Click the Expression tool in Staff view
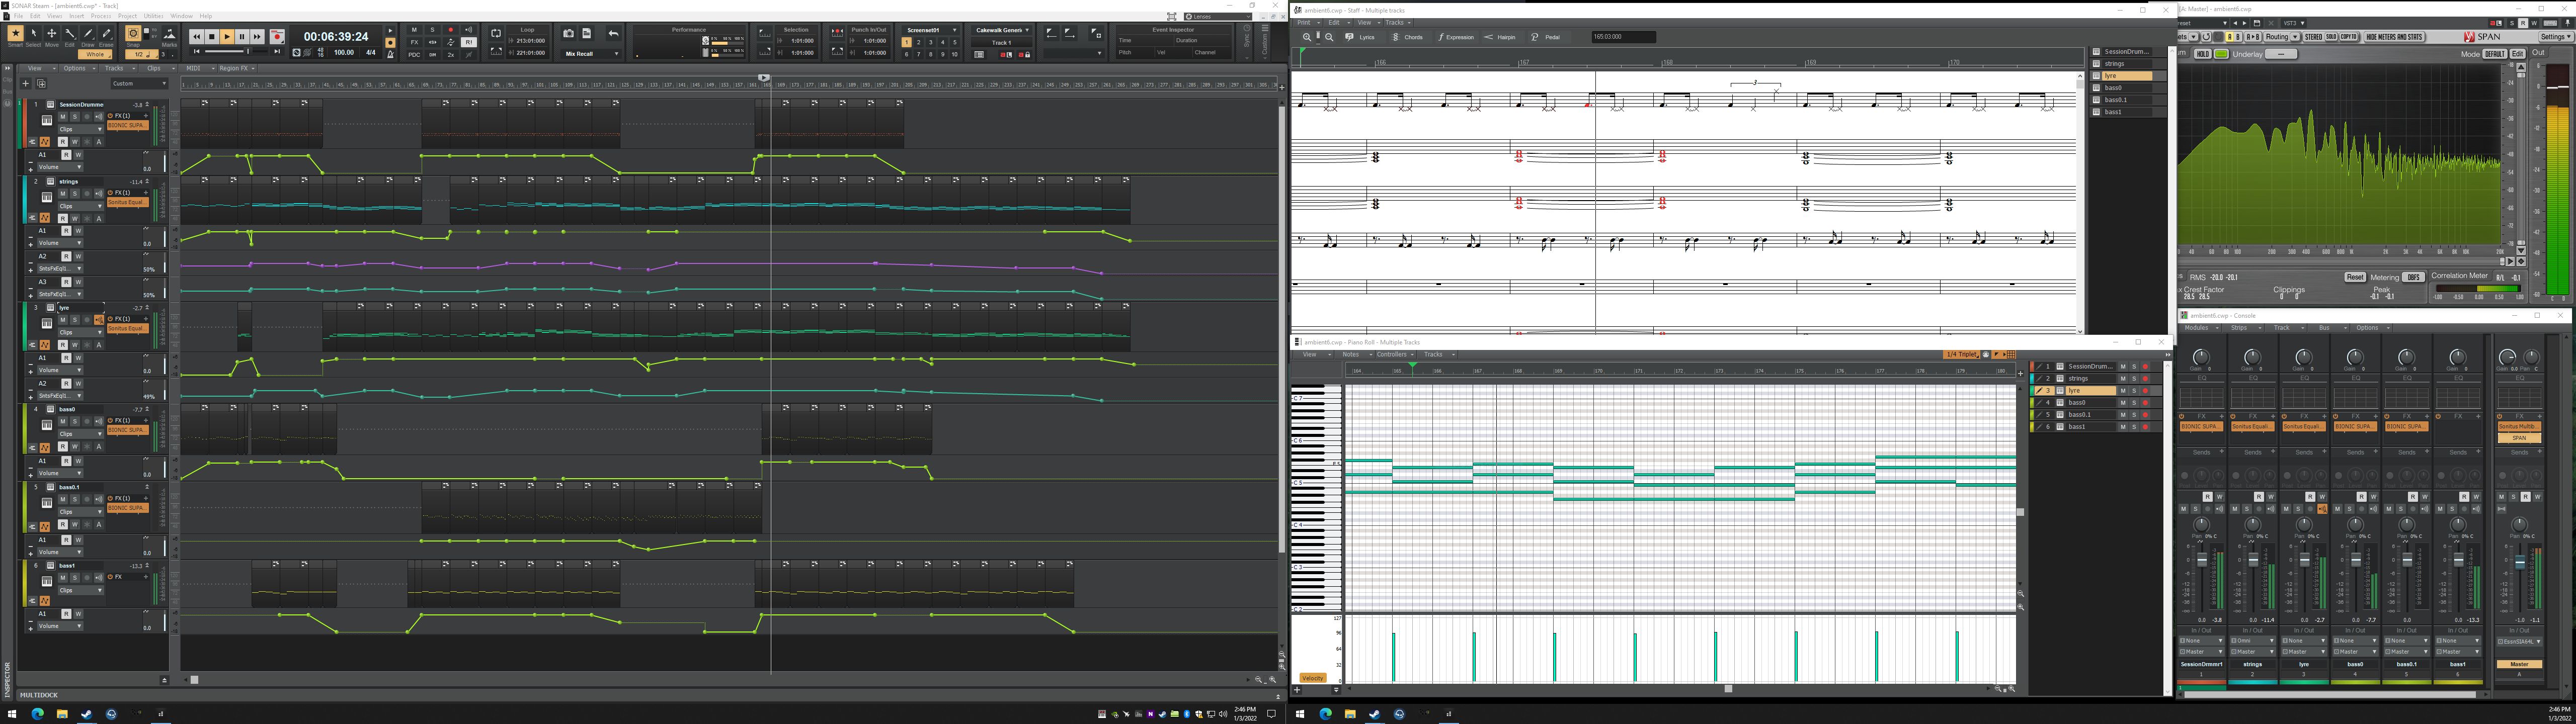The image size is (2576, 724). 1456,37
